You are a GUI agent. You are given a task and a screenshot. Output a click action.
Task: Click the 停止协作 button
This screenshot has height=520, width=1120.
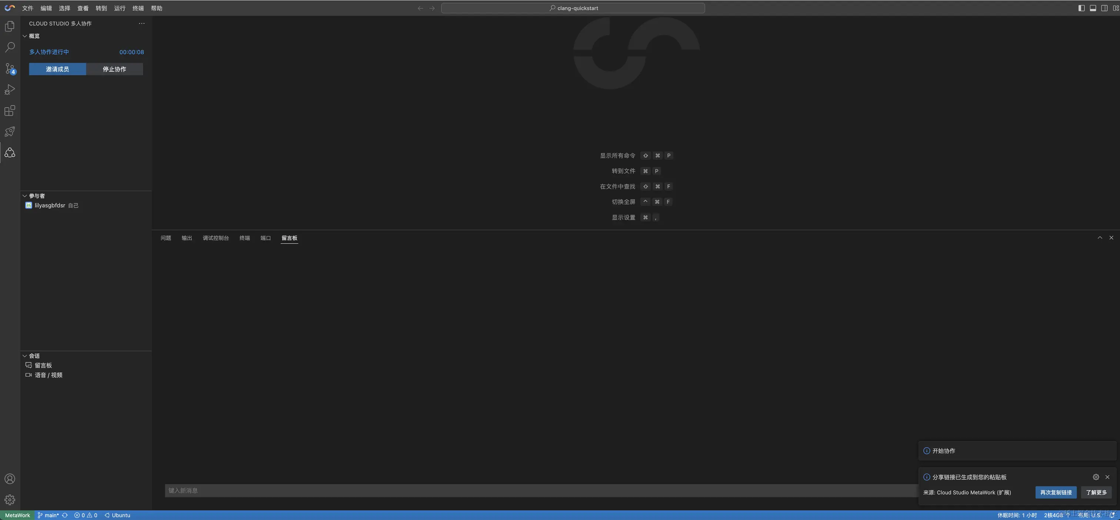114,69
